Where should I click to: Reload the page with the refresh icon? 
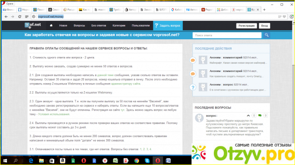[20, 17]
